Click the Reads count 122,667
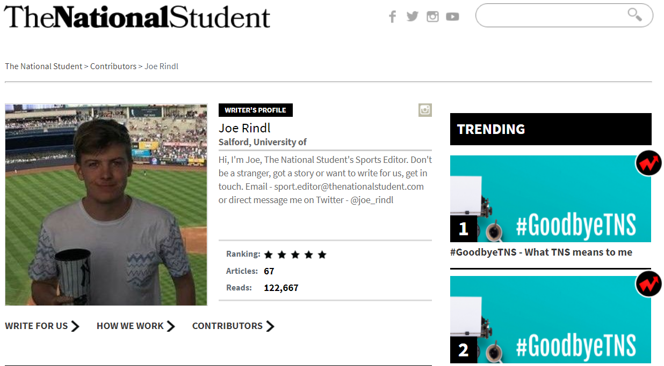The width and height of the screenshot is (664, 366). point(281,288)
